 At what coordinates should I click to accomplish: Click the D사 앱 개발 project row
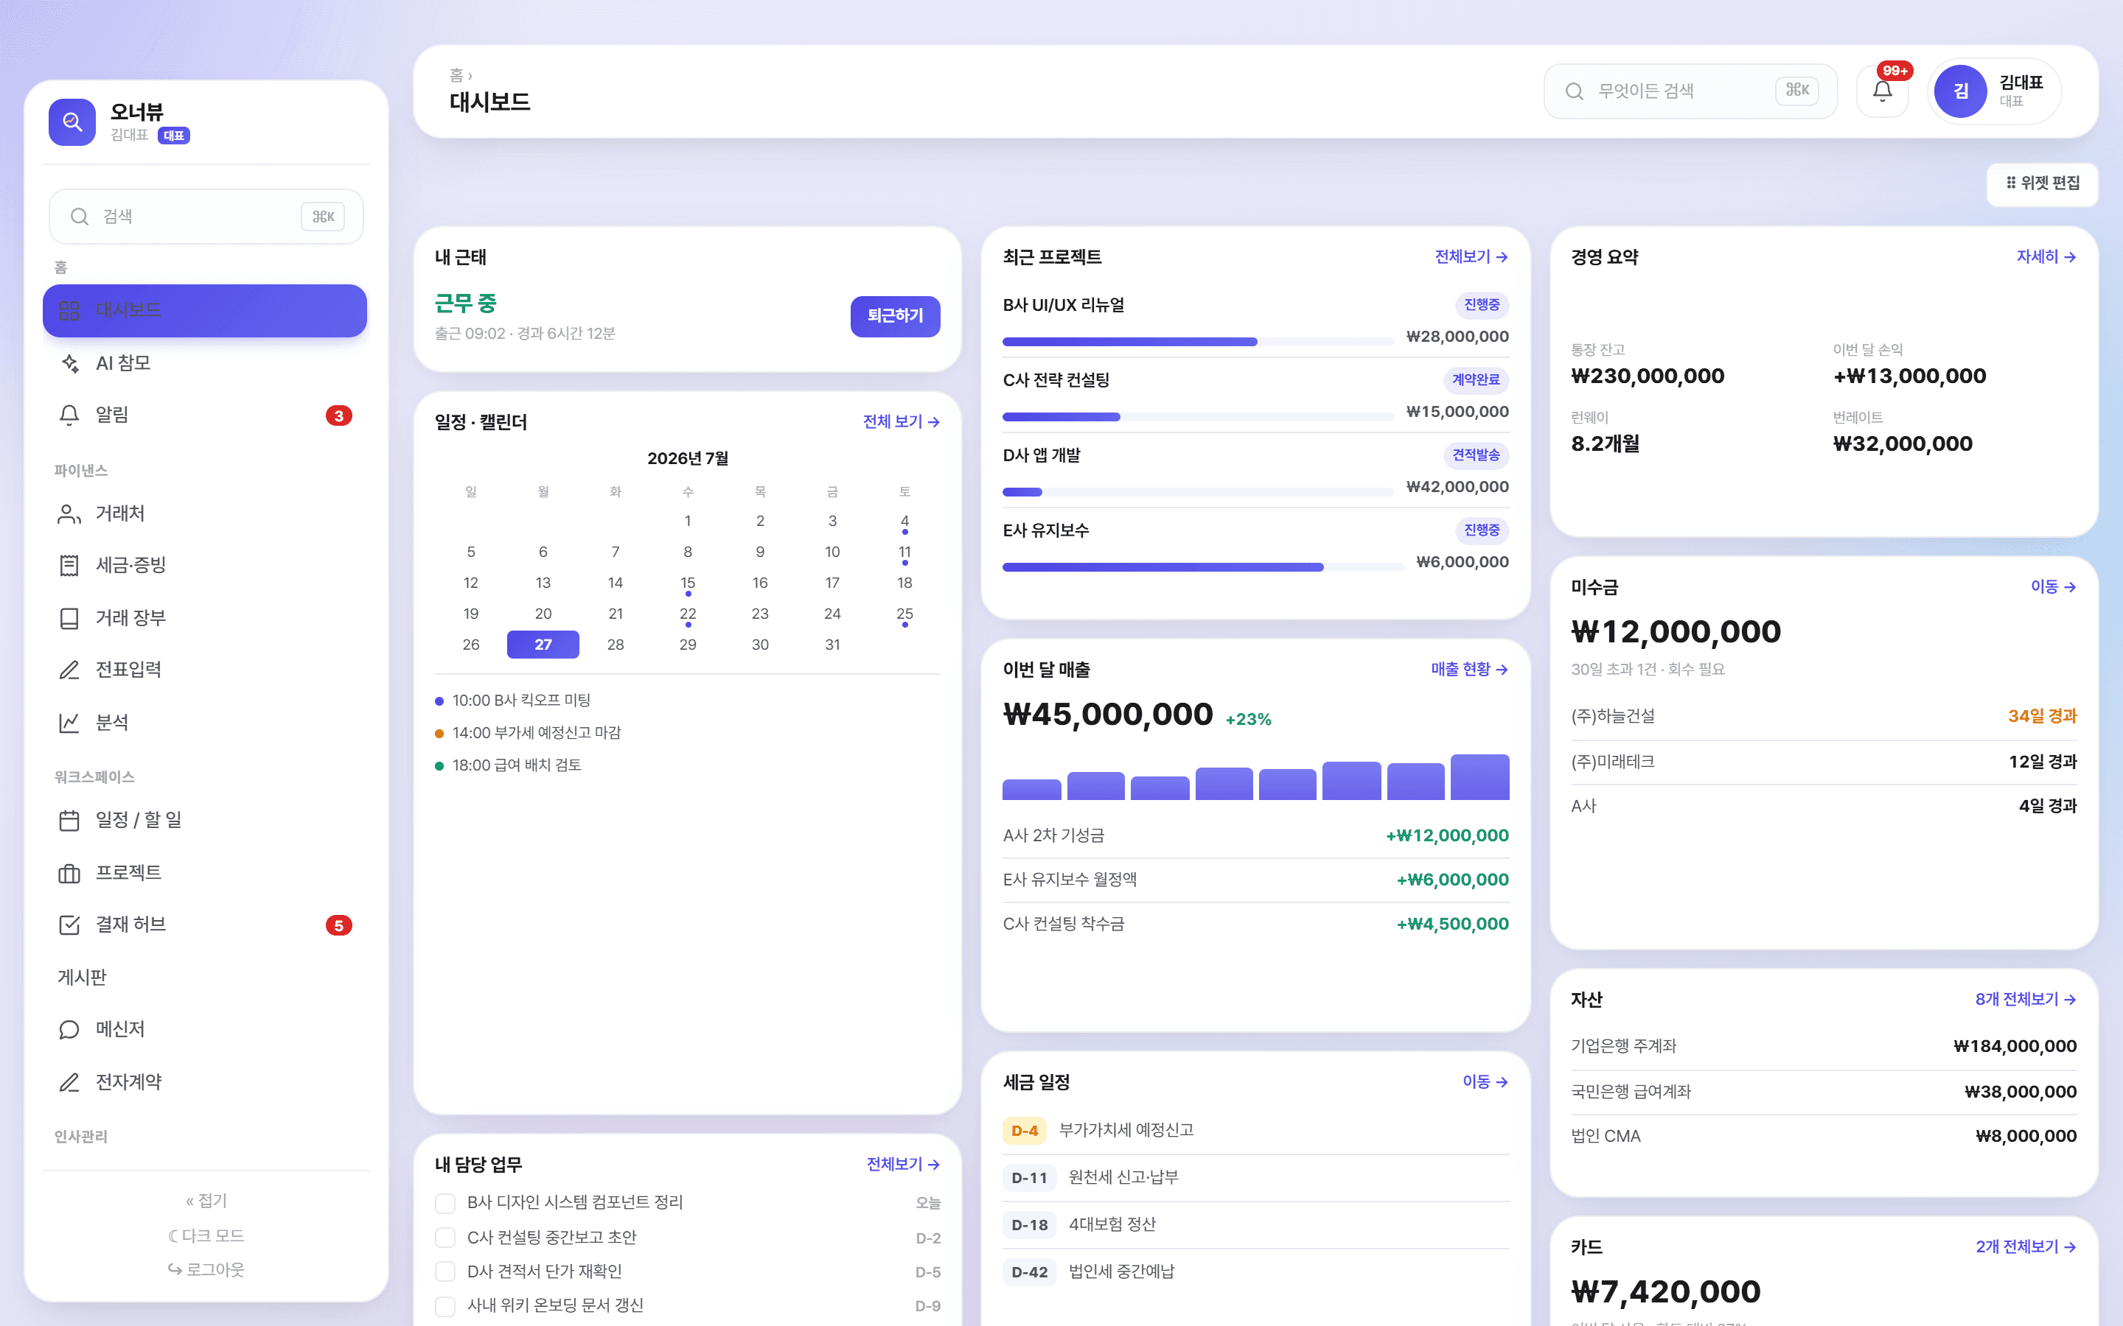[1255, 471]
